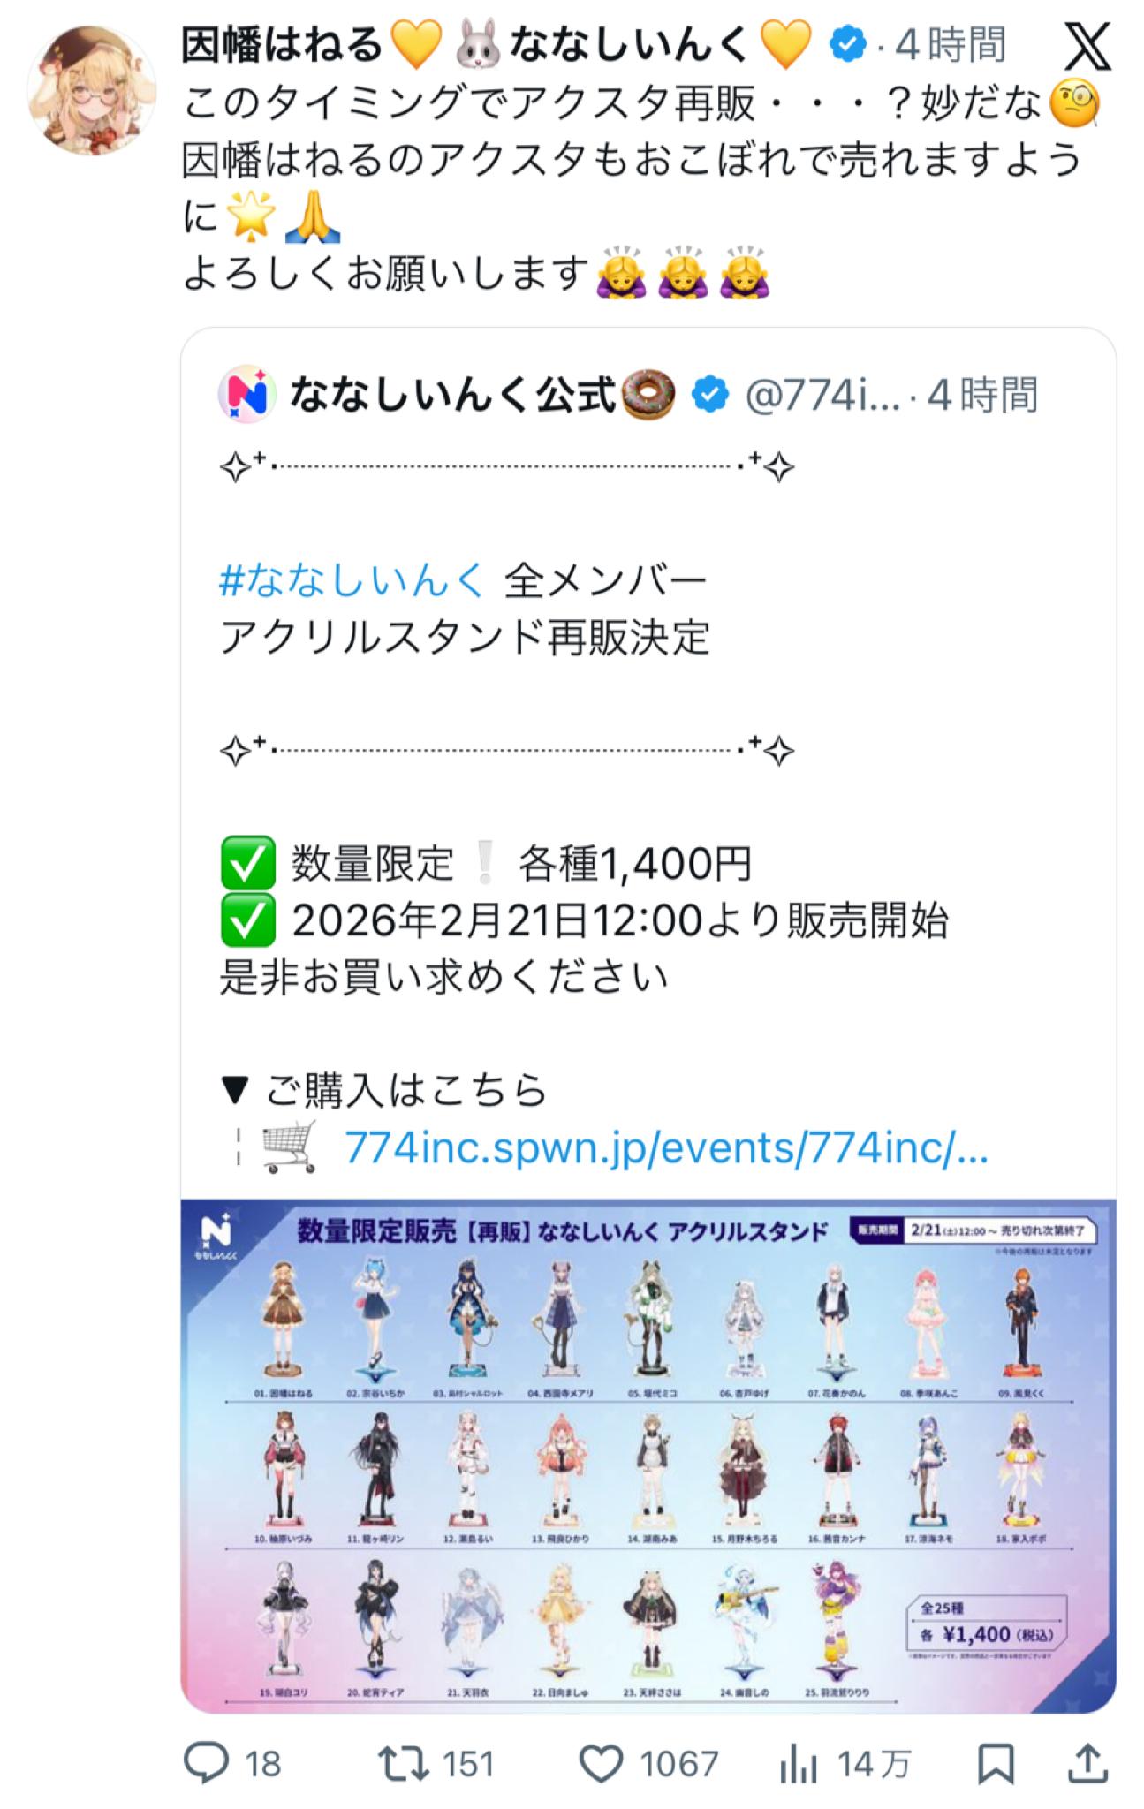Click the 因幡はねる display name

280,44
